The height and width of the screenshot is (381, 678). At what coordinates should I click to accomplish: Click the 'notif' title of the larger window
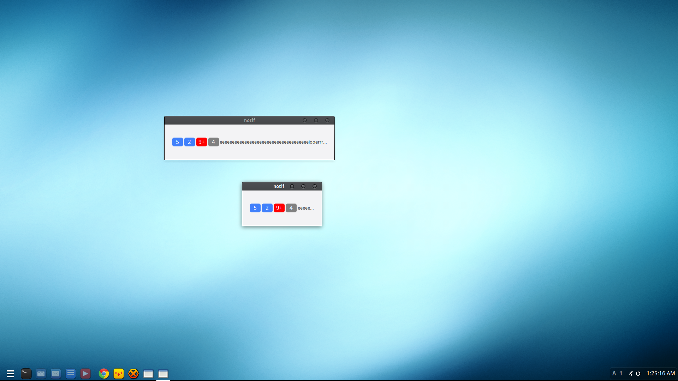(249, 120)
